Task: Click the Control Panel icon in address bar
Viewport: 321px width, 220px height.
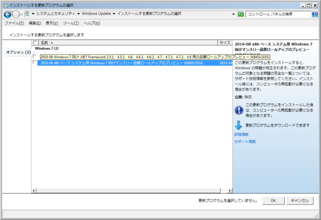Action: tap(27, 14)
